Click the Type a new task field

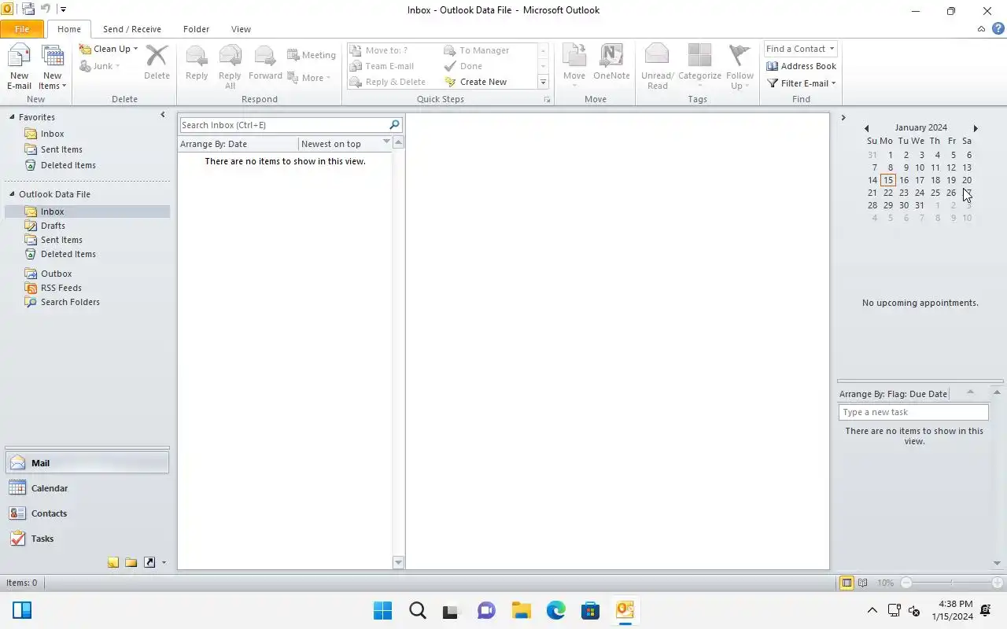pyautogui.click(x=913, y=412)
